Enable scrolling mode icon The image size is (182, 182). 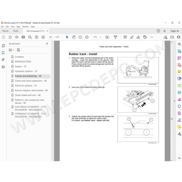pos(115,37)
